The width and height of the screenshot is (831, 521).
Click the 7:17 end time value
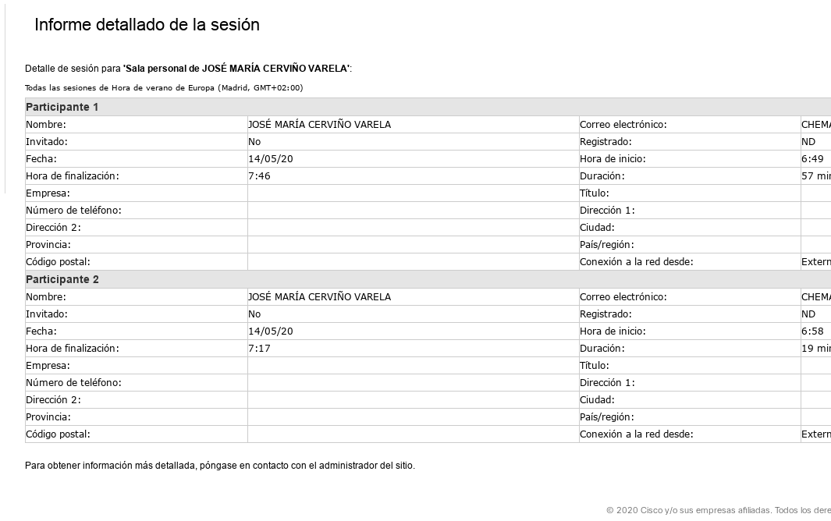[x=259, y=349]
